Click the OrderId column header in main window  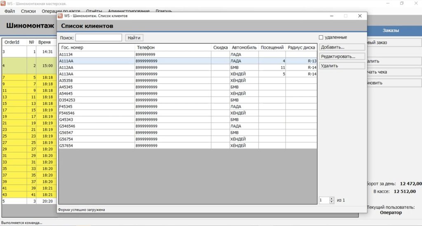pyautogui.click(x=14, y=42)
